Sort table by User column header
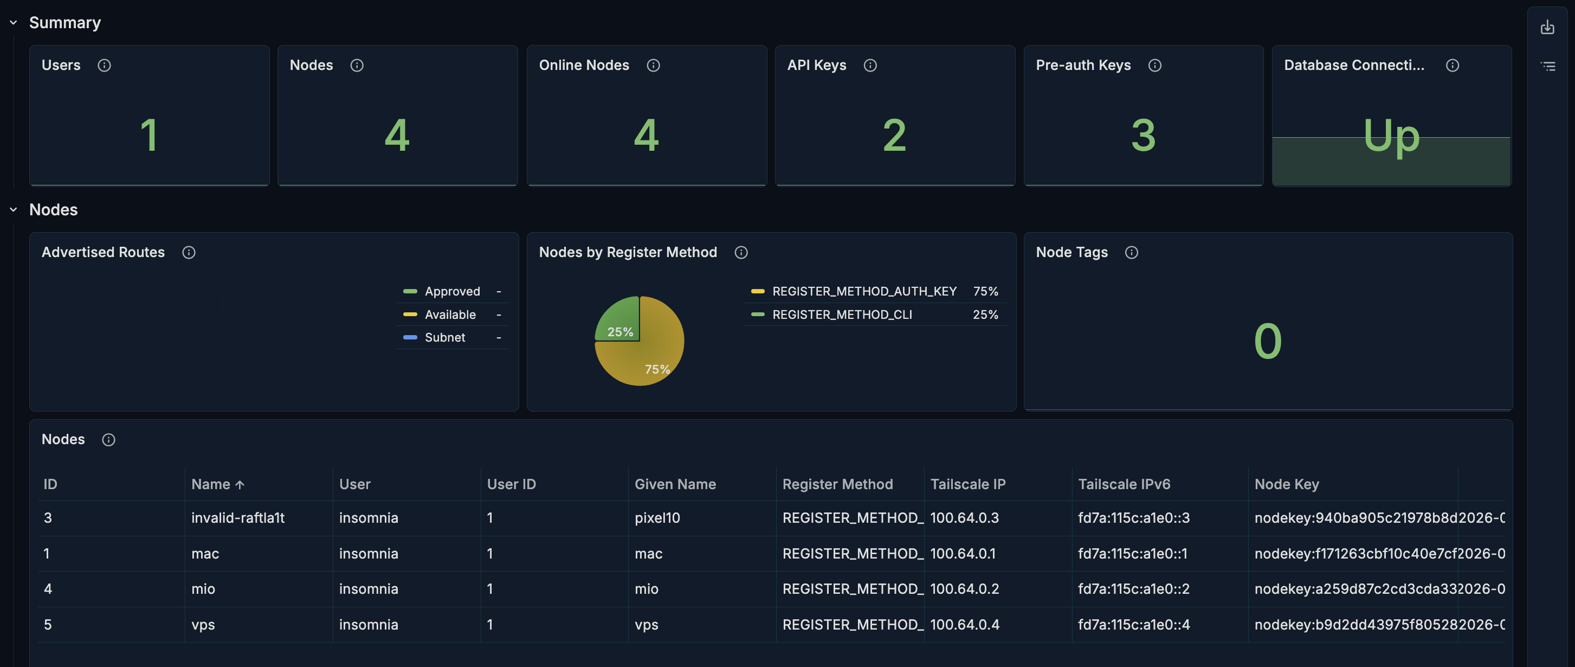 point(354,485)
